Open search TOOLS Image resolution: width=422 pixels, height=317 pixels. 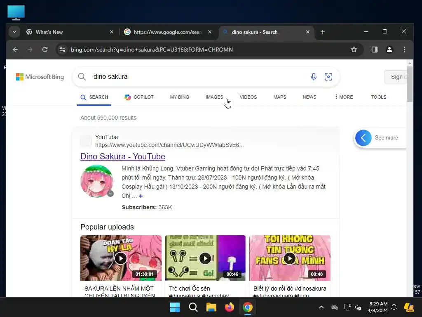378,97
